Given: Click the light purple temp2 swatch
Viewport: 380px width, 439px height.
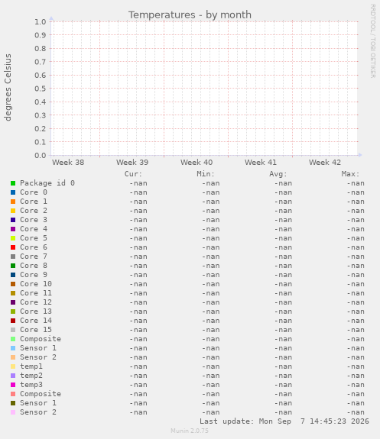Looking at the screenshot, I should [13, 376].
